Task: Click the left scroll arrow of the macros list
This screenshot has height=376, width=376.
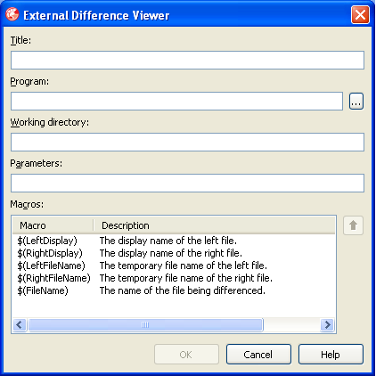Action: point(20,324)
